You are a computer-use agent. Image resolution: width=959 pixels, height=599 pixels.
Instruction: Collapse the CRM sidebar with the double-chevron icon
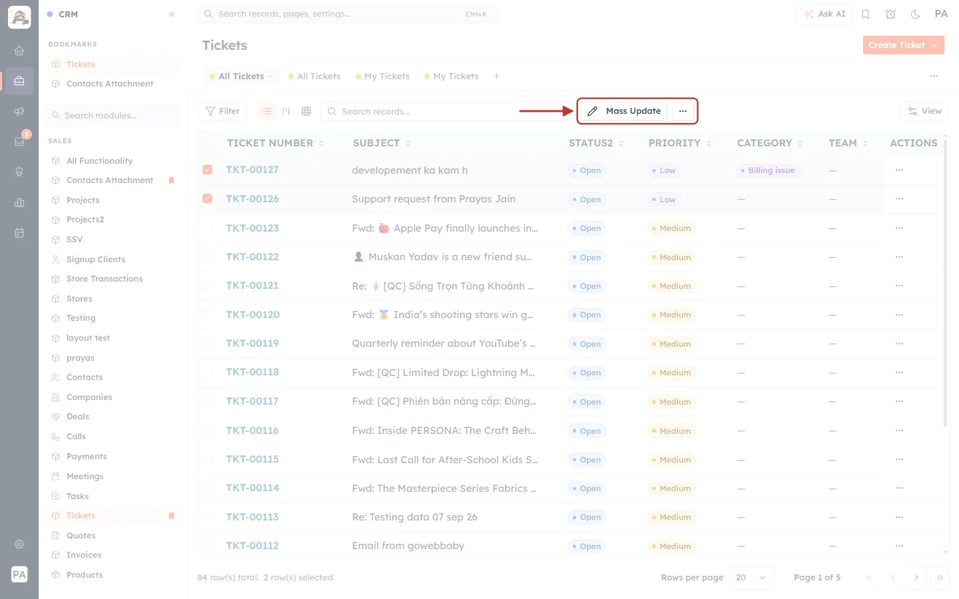pyautogui.click(x=172, y=14)
